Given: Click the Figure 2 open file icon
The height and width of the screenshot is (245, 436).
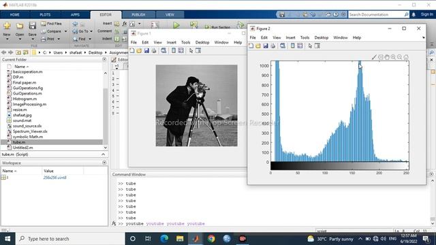Looking at the screenshot, I should 258,46.
